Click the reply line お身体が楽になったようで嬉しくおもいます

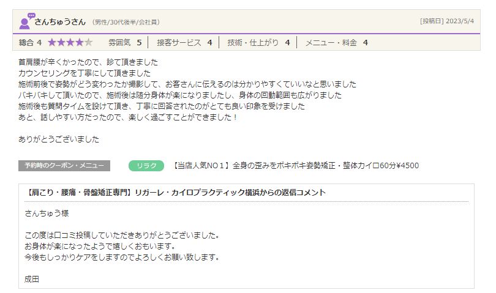[100, 247]
